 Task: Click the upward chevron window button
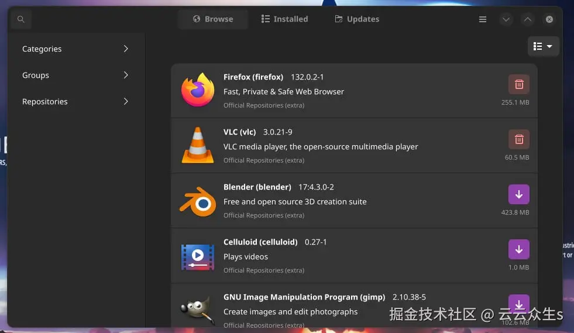tap(528, 19)
